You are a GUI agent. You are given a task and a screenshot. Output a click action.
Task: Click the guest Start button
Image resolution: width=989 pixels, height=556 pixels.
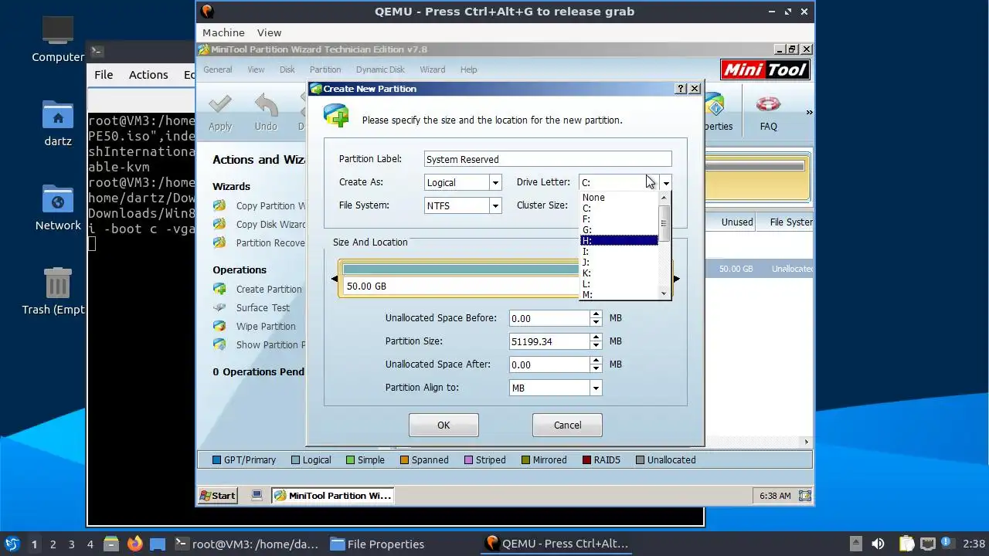click(x=218, y=496)
